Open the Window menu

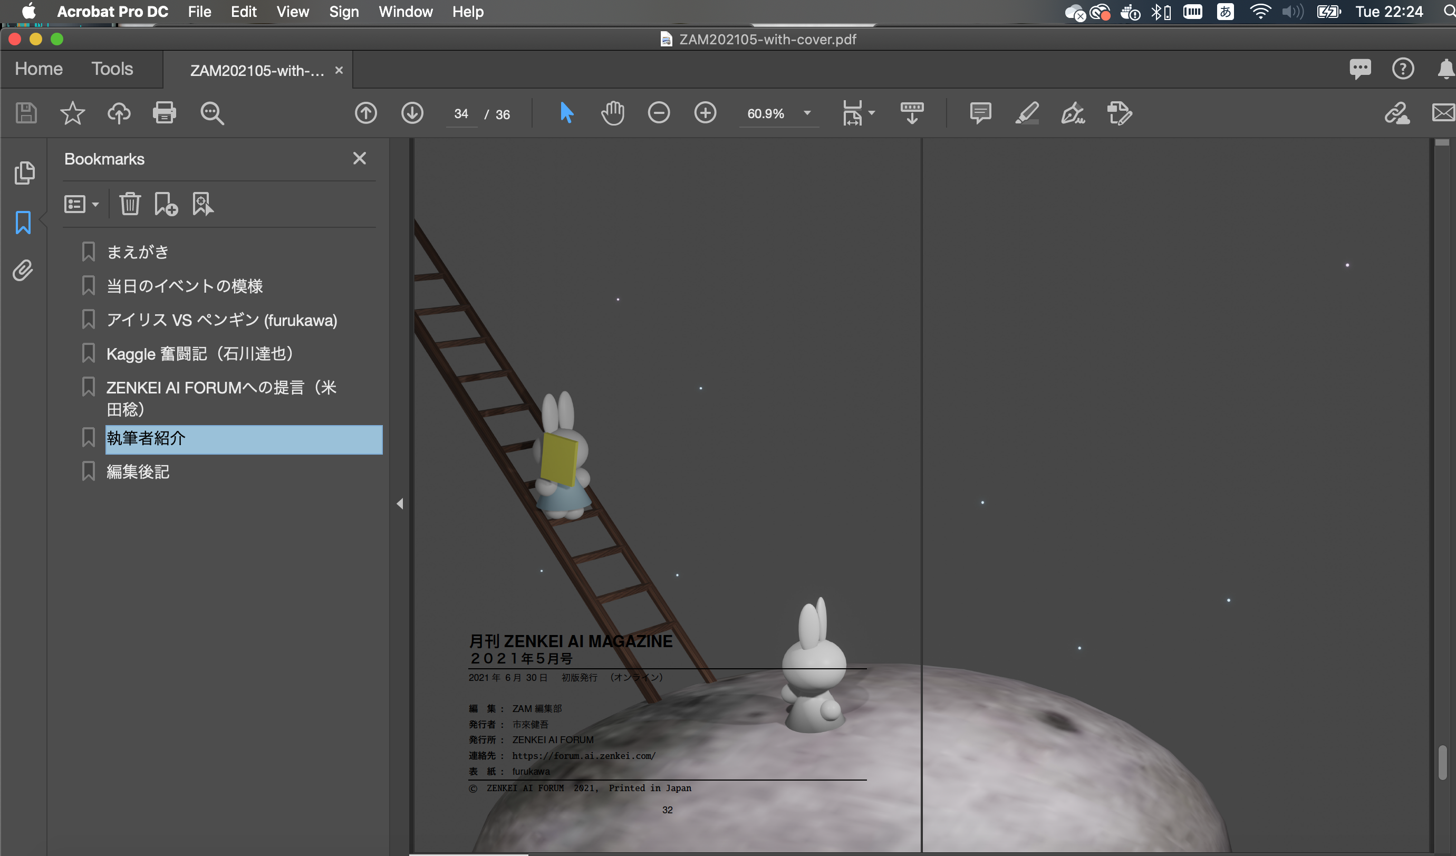coord(406,12)
